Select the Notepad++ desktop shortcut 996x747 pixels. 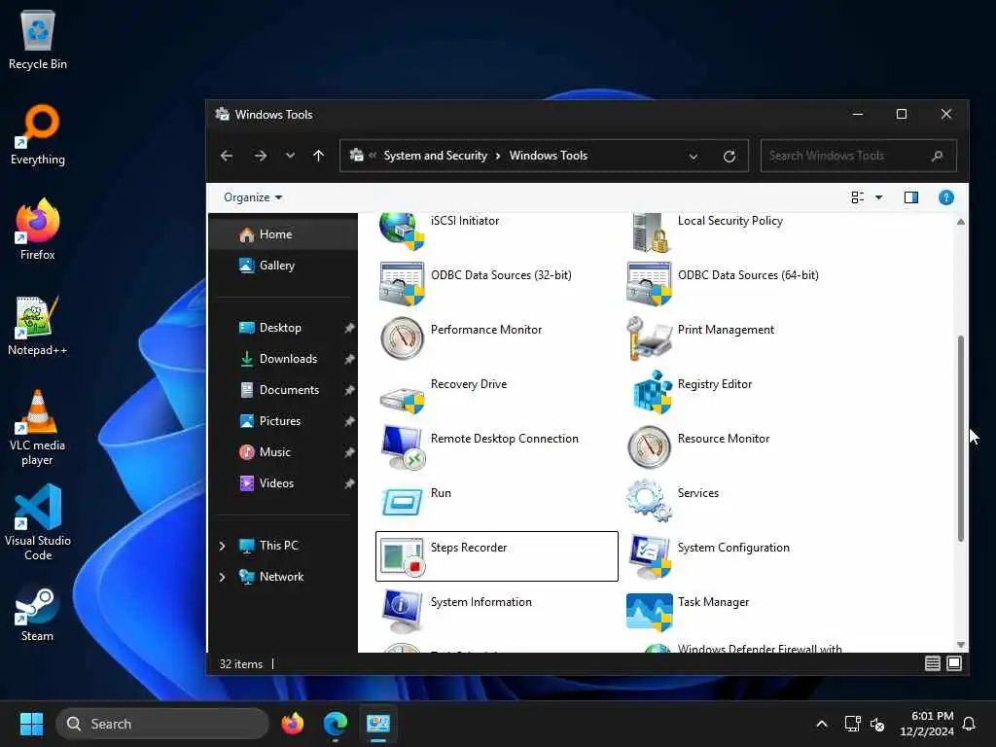[38, 326]
